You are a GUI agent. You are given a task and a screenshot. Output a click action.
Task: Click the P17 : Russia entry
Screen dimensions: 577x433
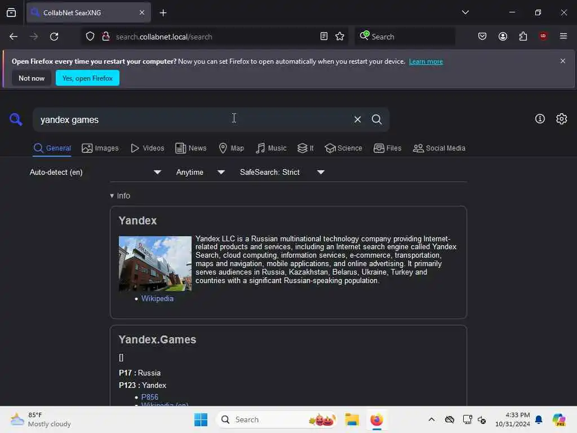click(140, 373)
